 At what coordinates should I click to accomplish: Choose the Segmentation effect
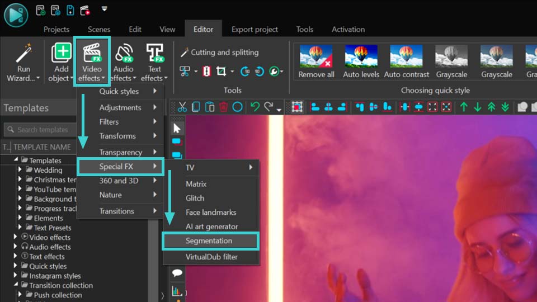point(211,240)
